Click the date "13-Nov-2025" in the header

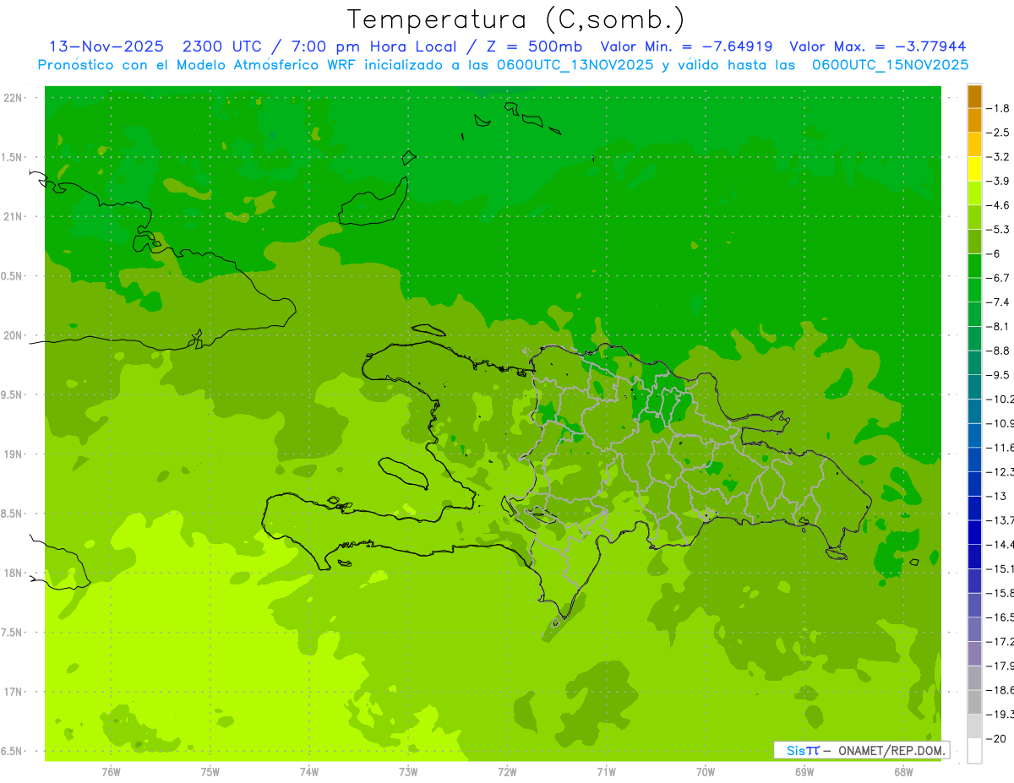pos(106,46)
